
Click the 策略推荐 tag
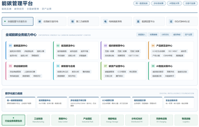pyautogui.click(x=35, y=56)
